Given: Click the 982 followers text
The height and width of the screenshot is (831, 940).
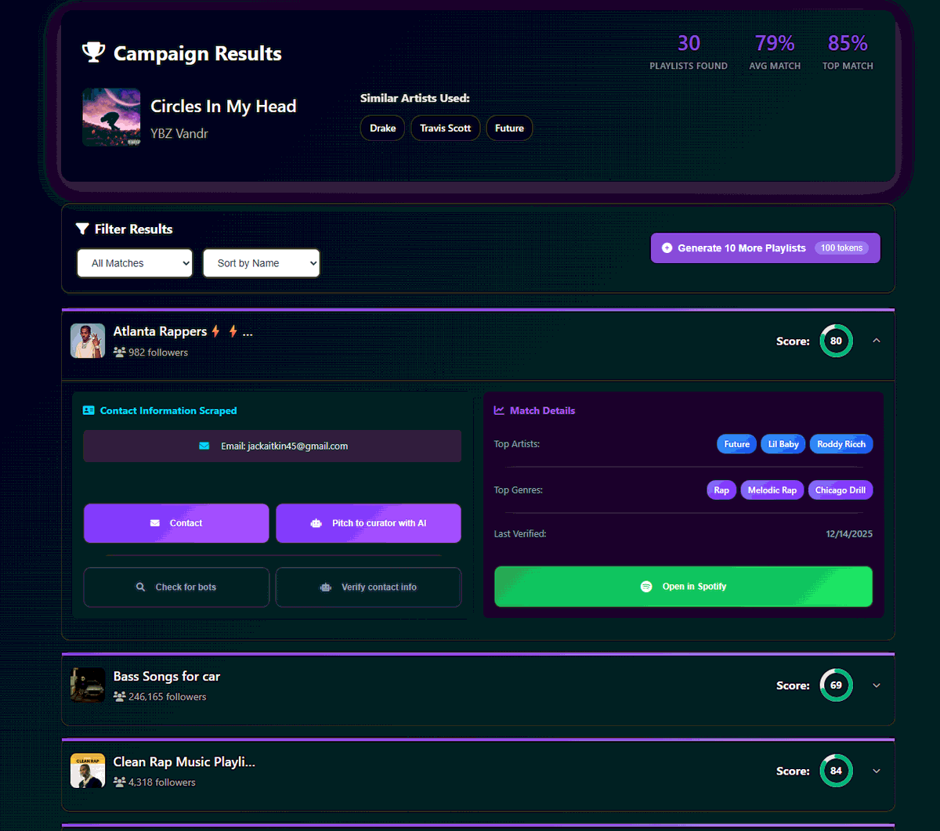Looking at the screenshot, I should click(x=158, y=352).
